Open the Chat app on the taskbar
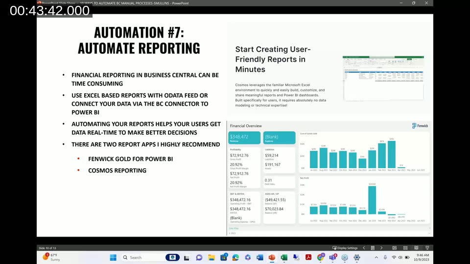 click(199, 258)
